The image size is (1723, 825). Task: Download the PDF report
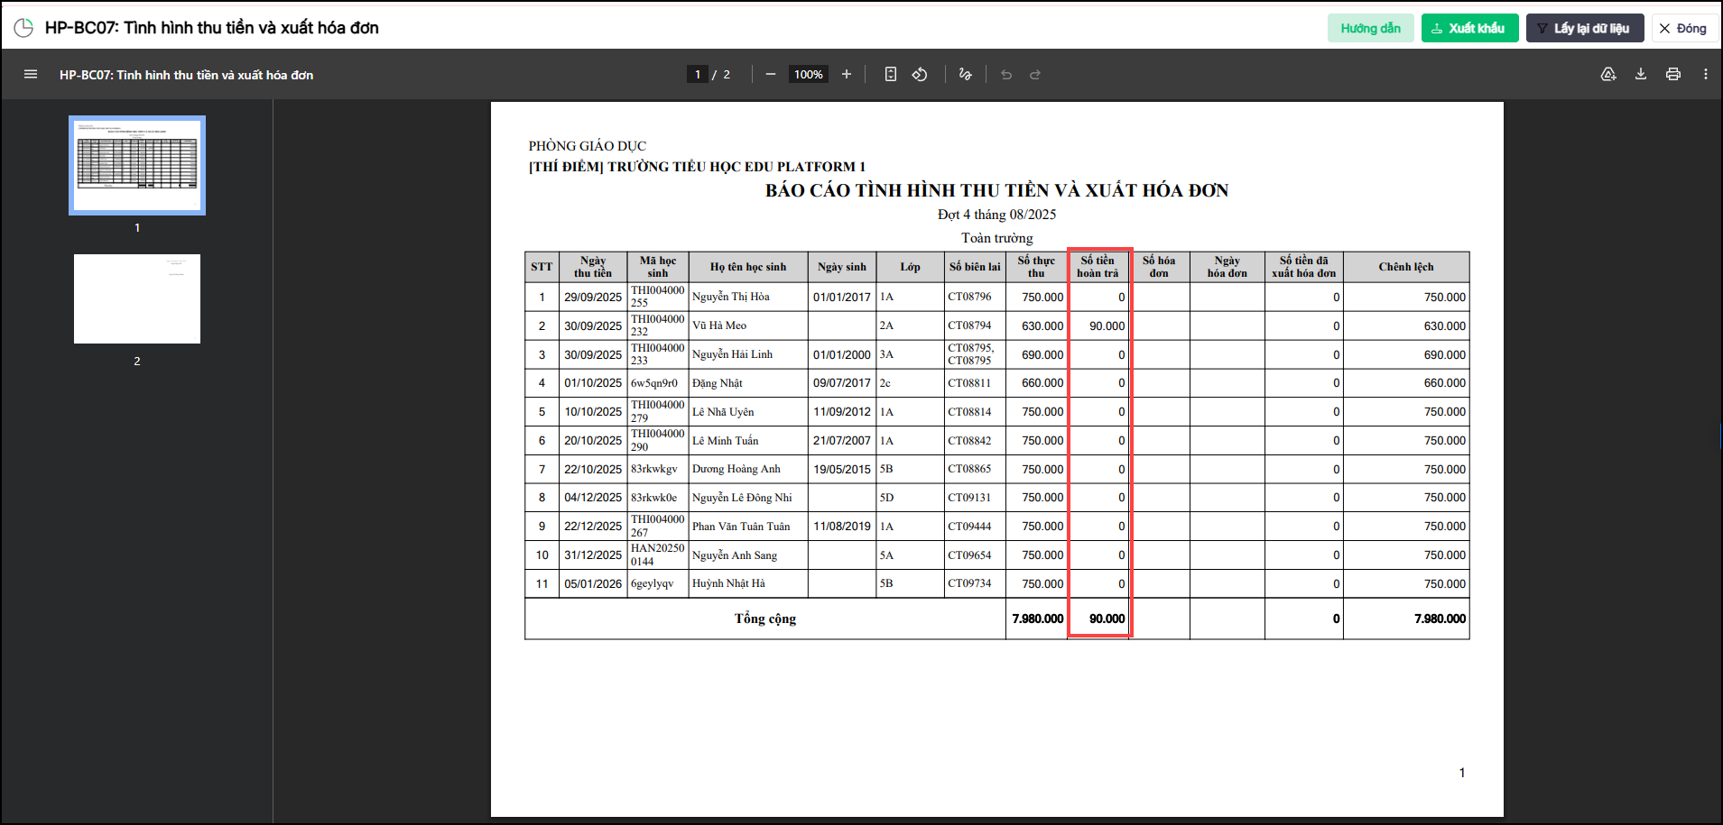tap(1640, 74)
